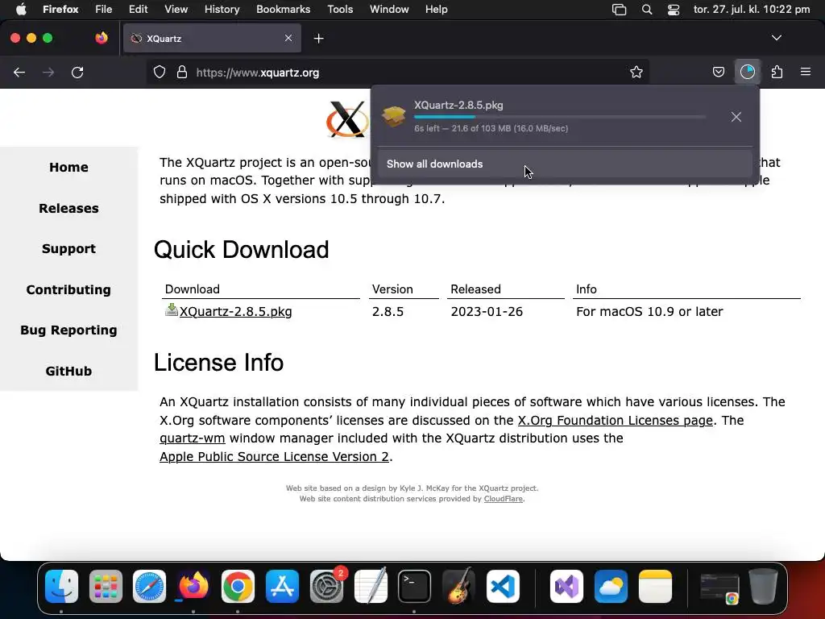Open GarageBand from the Dock
Screen dimensions: 825x619
coord(458,587)
